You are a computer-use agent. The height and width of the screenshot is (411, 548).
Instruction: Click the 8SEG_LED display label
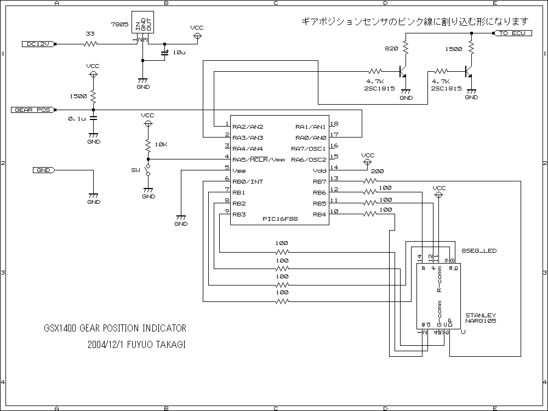point(479,250)
